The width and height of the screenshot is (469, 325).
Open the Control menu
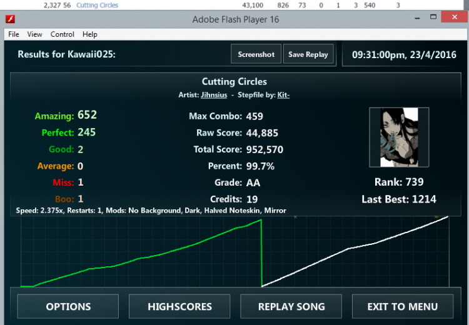tap(63, 34)
